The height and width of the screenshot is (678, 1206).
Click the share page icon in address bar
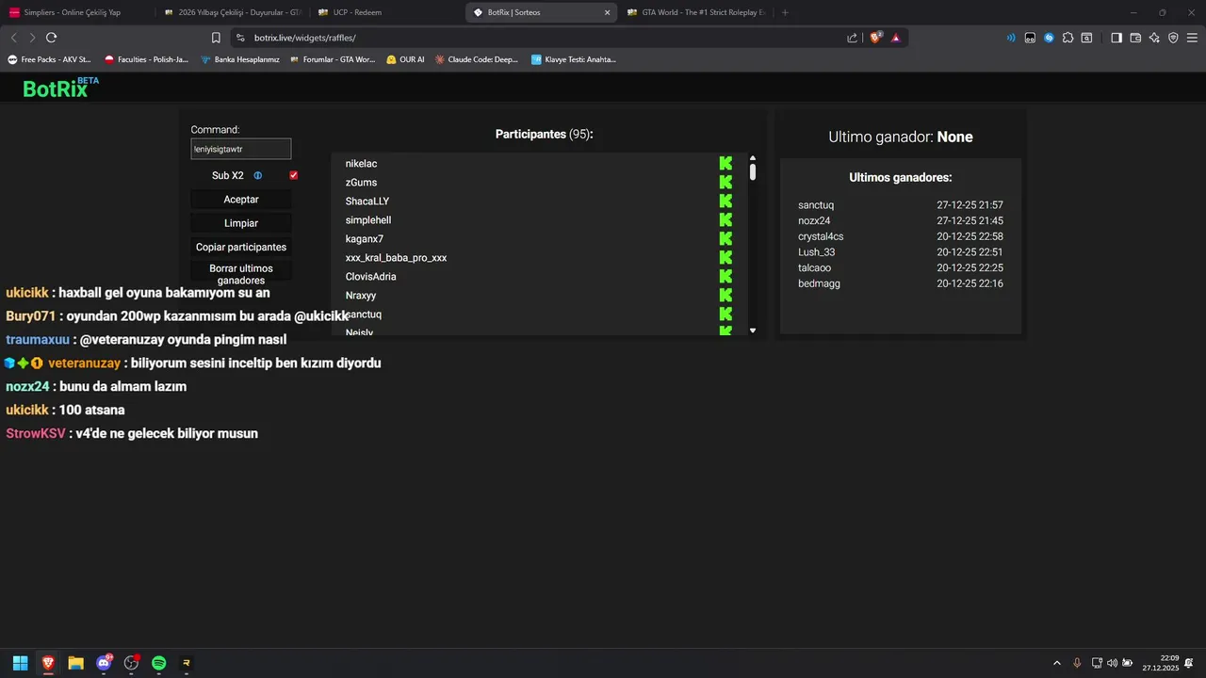point(852,38)
